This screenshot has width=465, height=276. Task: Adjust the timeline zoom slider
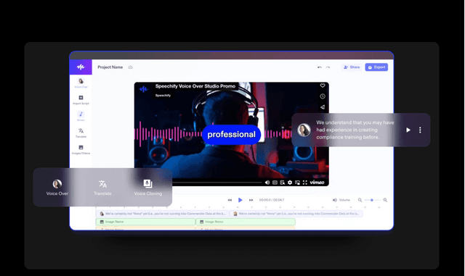[373, 200]
